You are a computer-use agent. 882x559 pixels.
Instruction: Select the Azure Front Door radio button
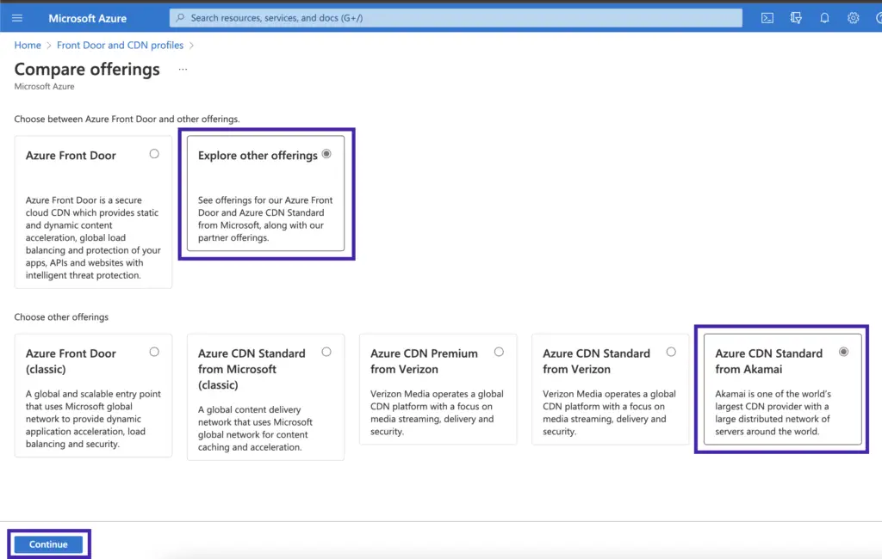[154, 154]
